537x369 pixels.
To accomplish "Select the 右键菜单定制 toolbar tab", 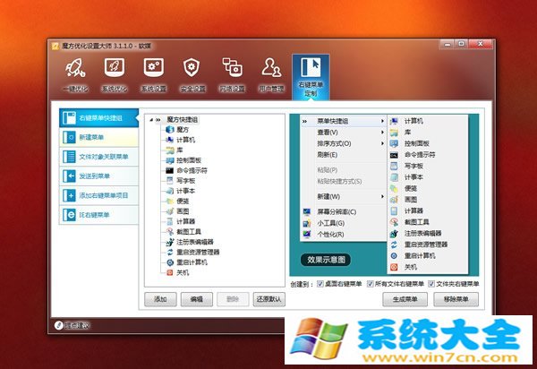I will 311,77.
